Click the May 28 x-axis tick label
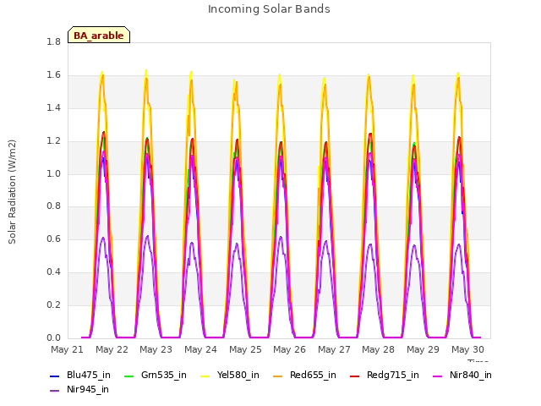Screen dimensions: 541x406 378,349
